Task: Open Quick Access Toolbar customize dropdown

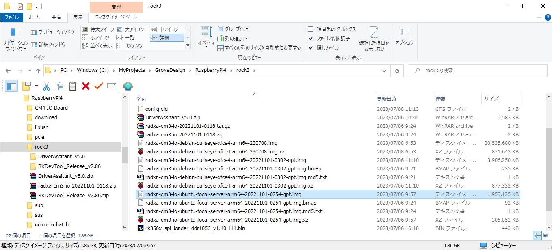Action: click(x=37, y=6)
